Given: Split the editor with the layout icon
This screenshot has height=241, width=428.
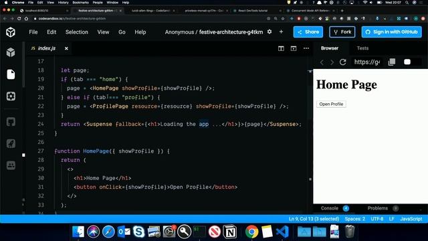Looking at the screenshot, I should (x=281, y=48).
